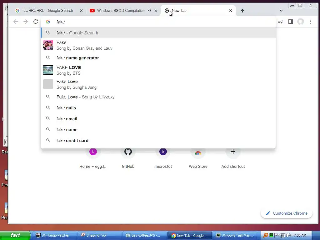Select FAKE LOVE song by BTS
The width and height of the screenshot is (320, 240).
pos(158,70)
